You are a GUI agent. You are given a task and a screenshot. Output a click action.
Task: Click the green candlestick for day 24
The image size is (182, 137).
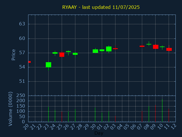coord(55,53)
